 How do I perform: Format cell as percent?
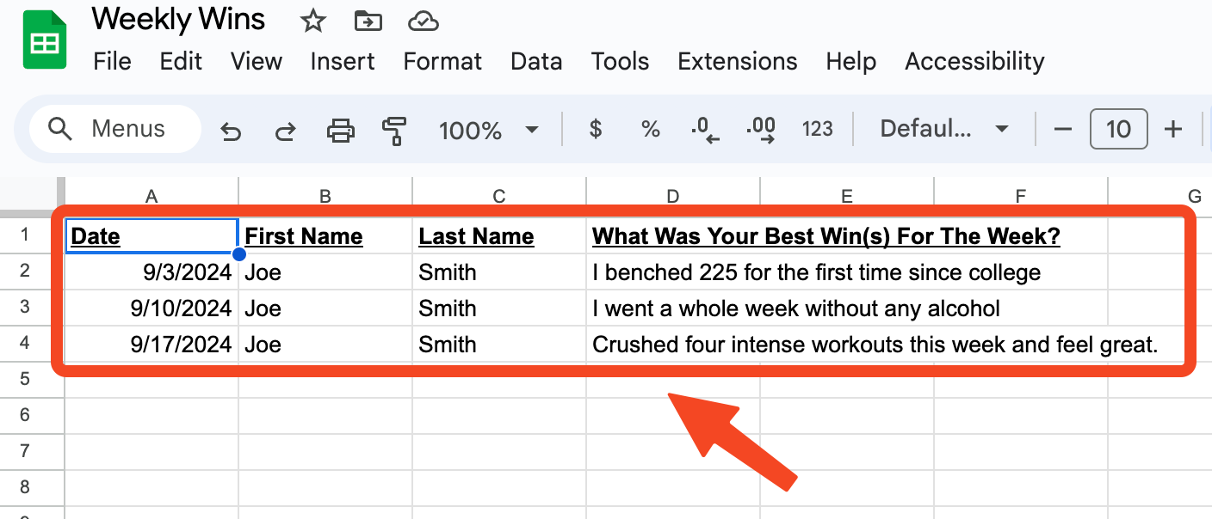tap(651, 130)
